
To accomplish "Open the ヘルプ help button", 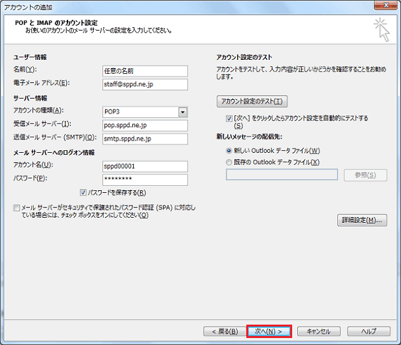I will (x=368, y=331).
